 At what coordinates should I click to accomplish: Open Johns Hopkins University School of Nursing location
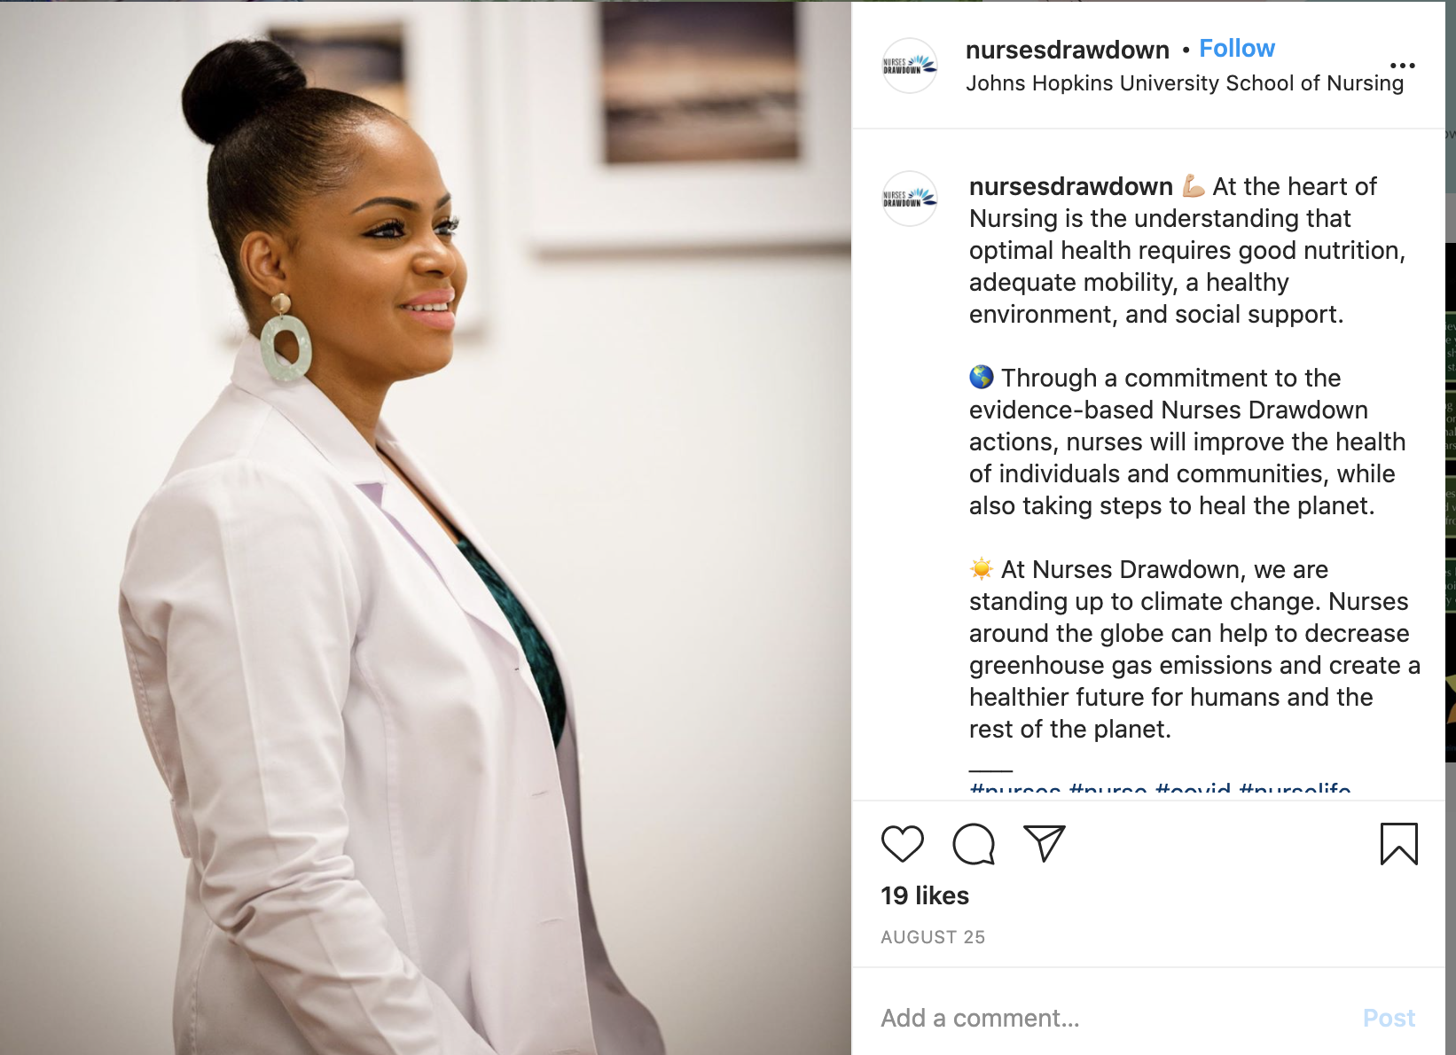[x=1185, y=83]
